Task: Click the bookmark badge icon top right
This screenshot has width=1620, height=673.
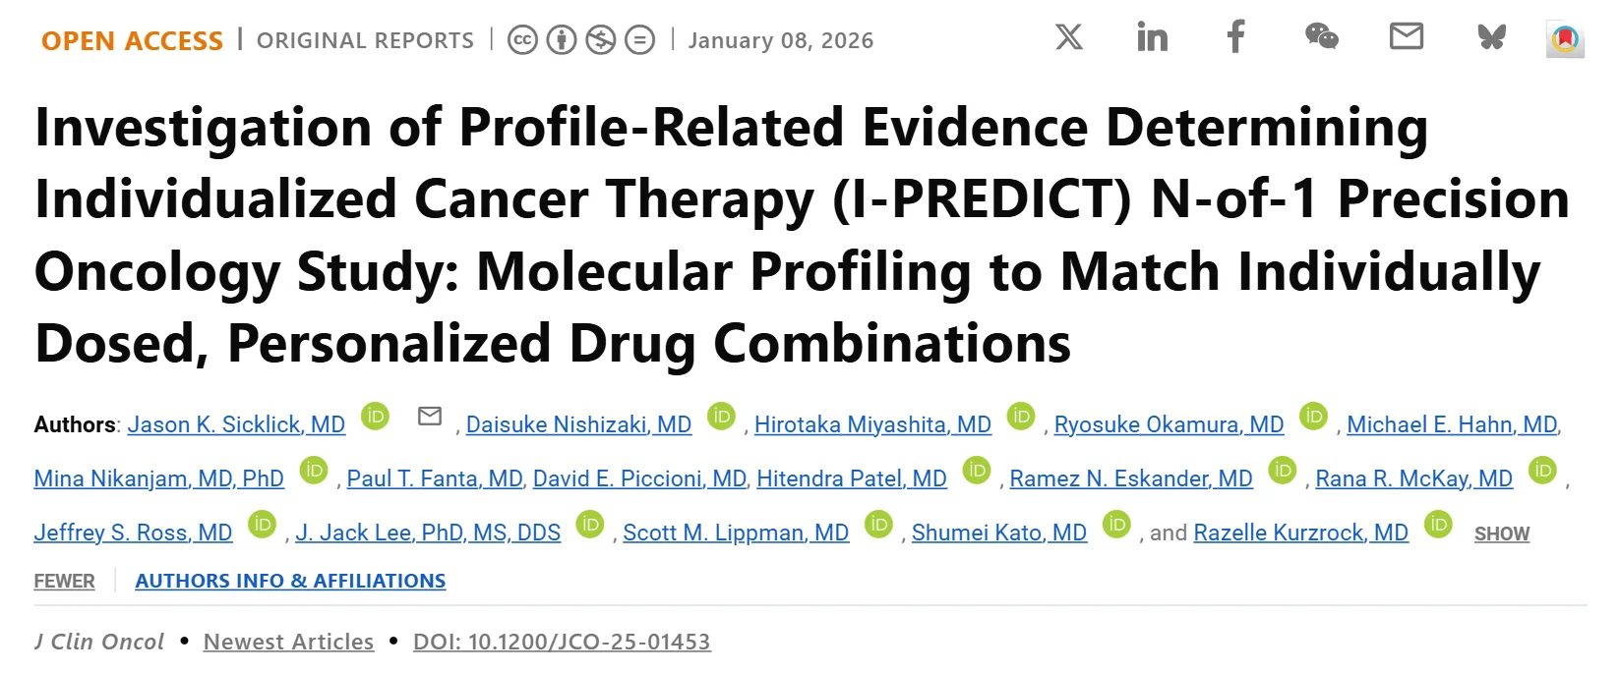Action: pos(1565,39)
